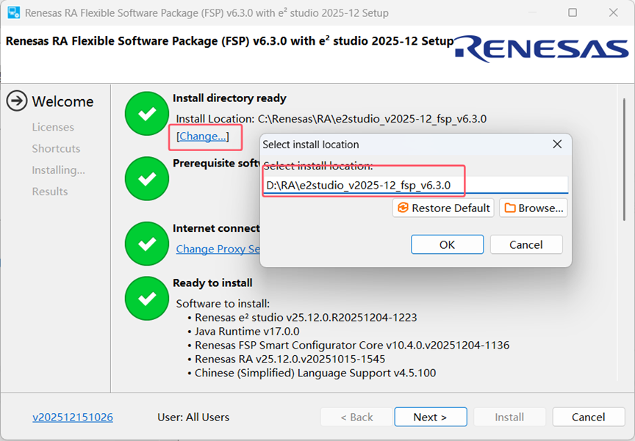Click the Next > button
The height and width of the screenshot is (441, 635).
pyautogui.click(x=431, y=417)
